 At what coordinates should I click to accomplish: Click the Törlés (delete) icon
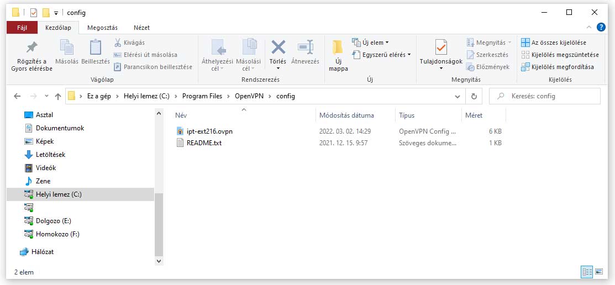coord(278,48)
